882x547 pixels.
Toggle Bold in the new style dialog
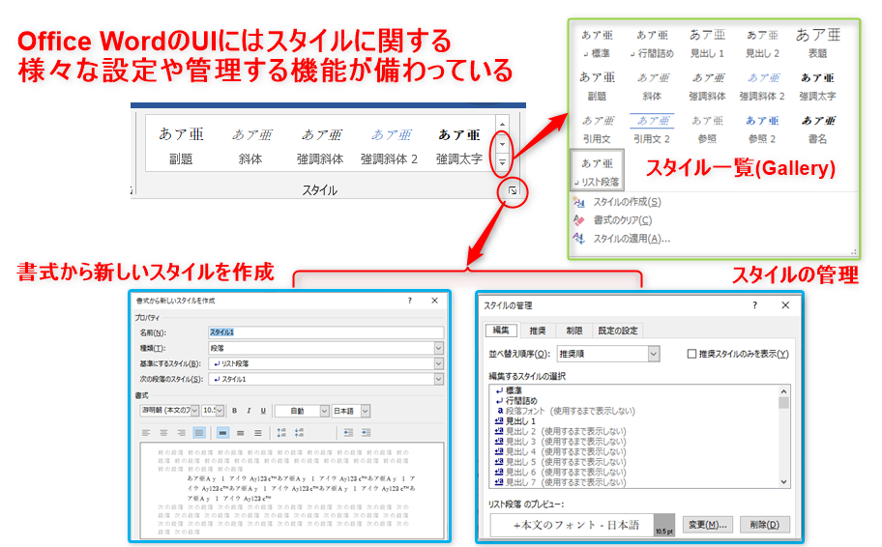[x=235, y=411]
